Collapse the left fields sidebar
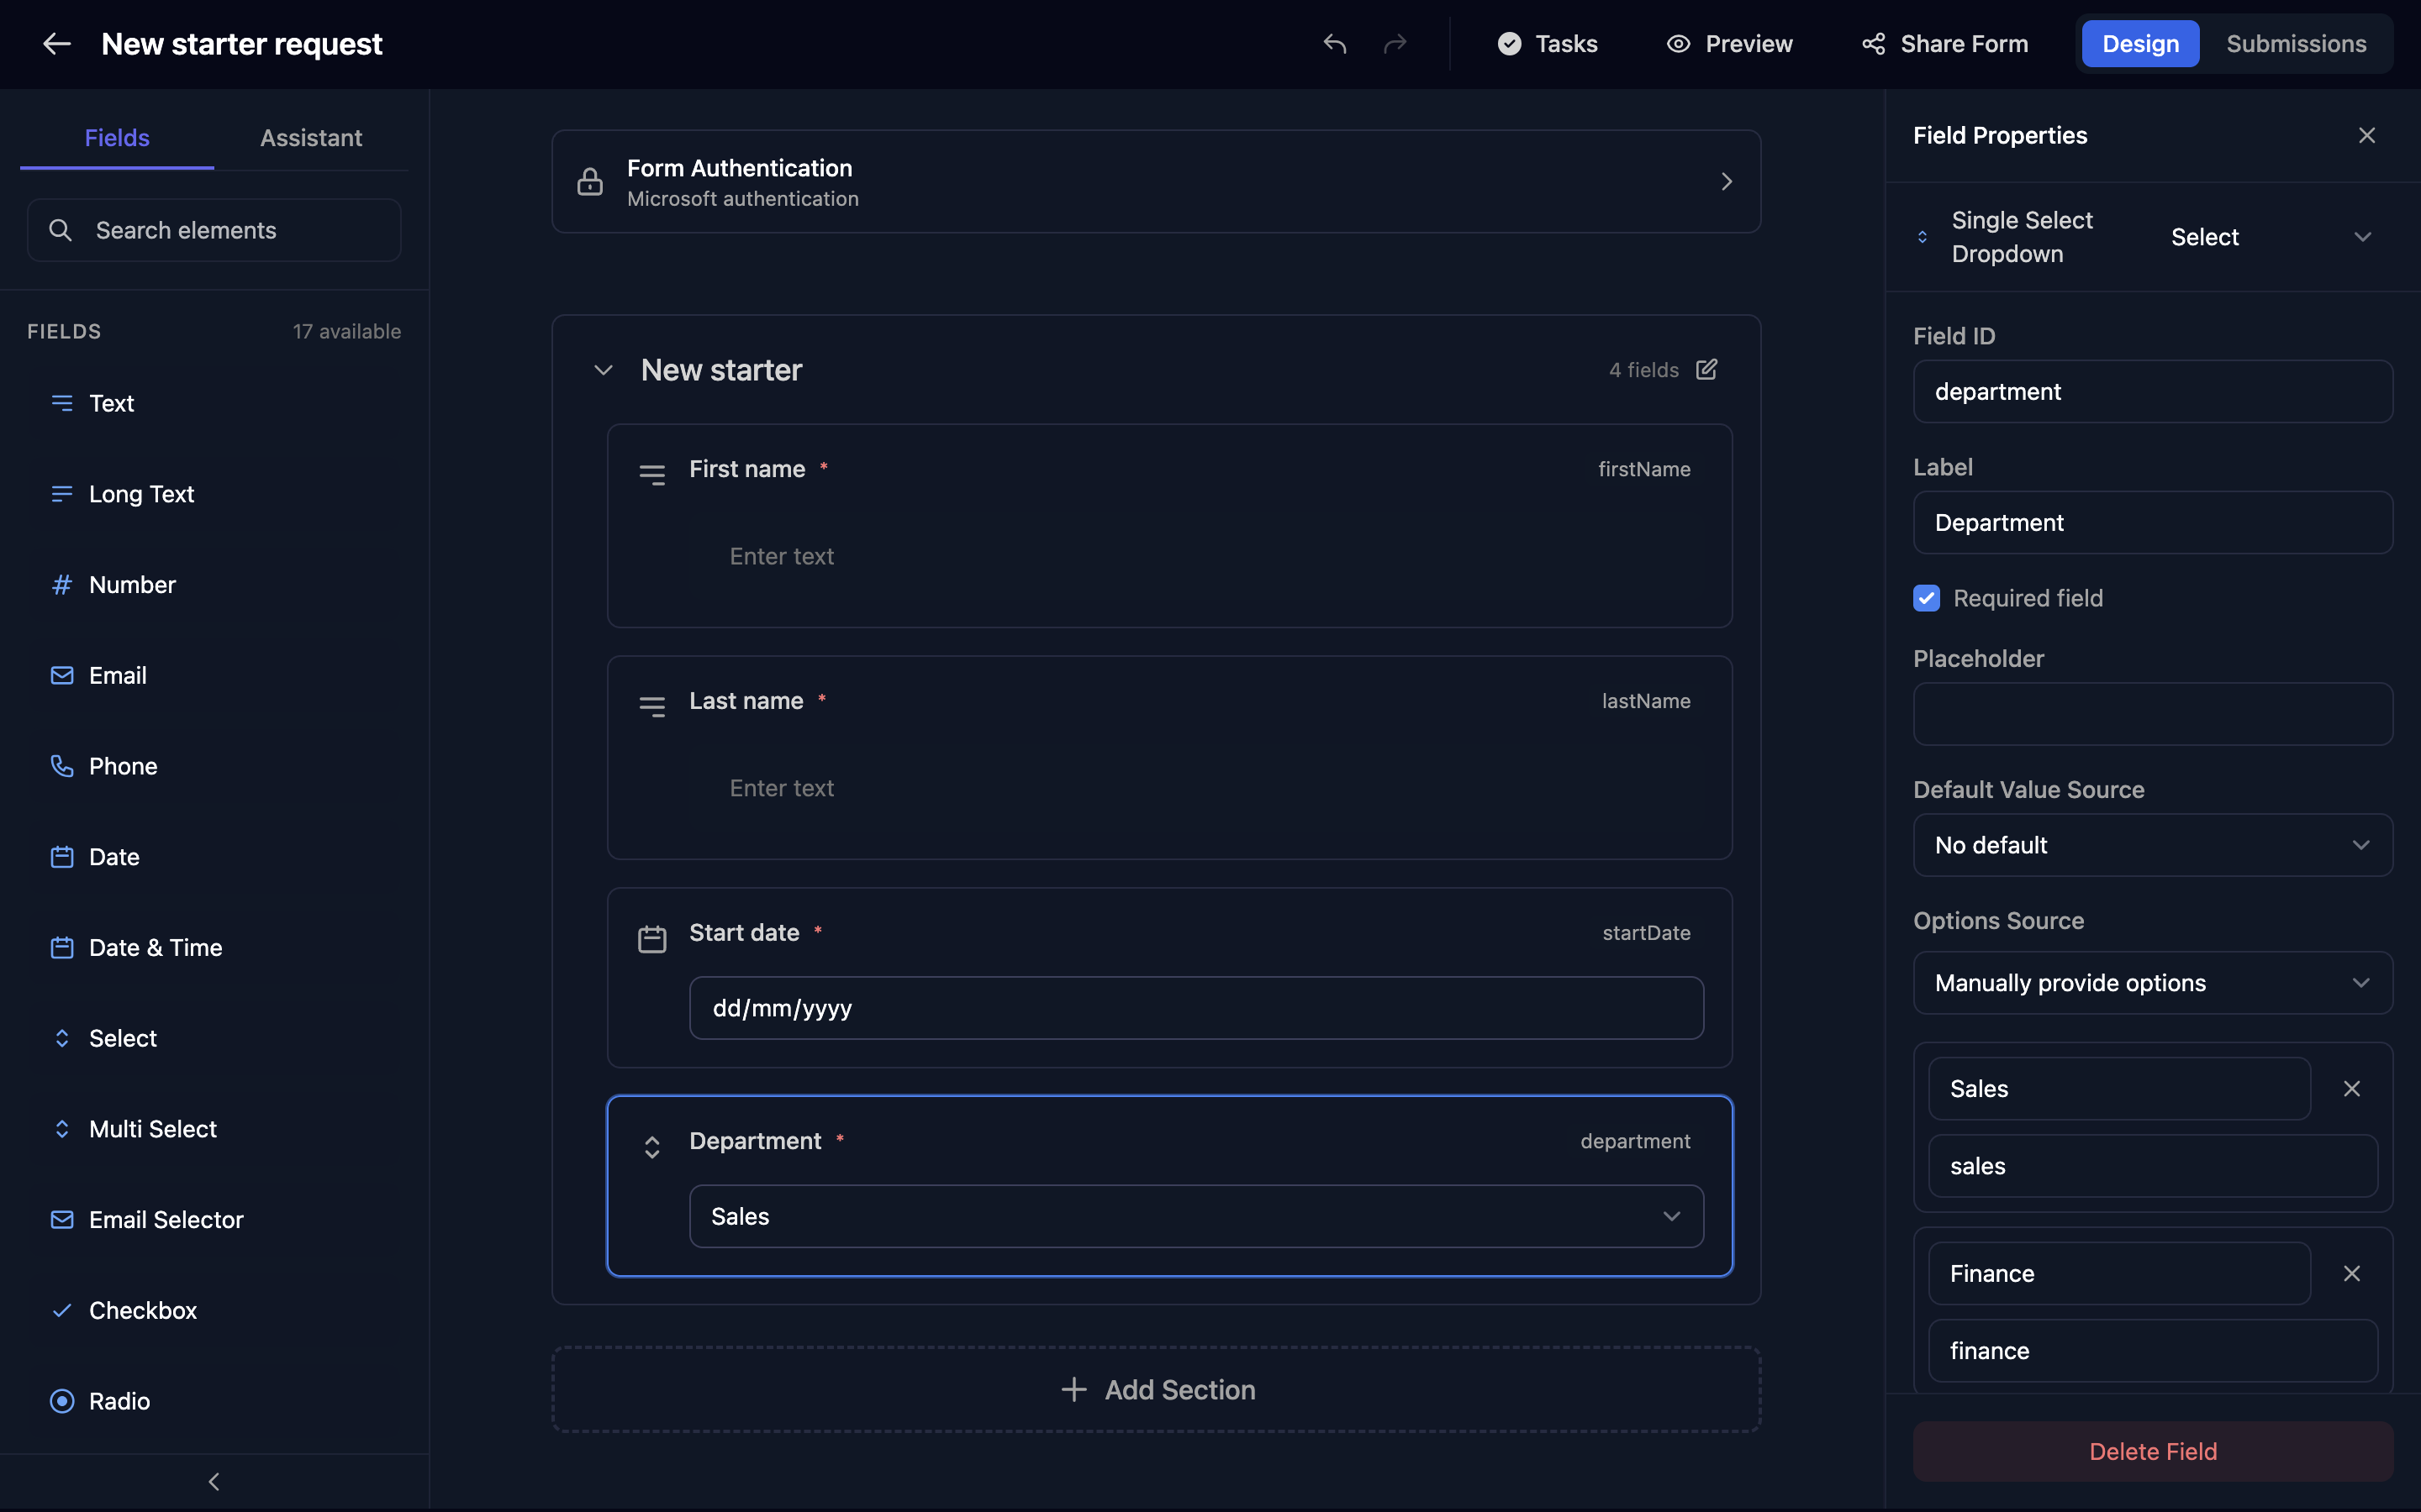This screenshot has width=2421, height=1512. pos(214,1481)
